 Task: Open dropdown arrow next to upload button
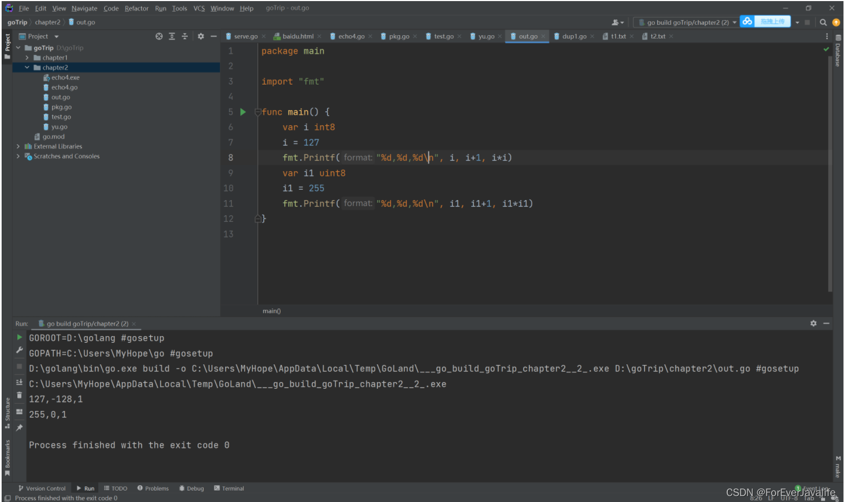(797, 22)
